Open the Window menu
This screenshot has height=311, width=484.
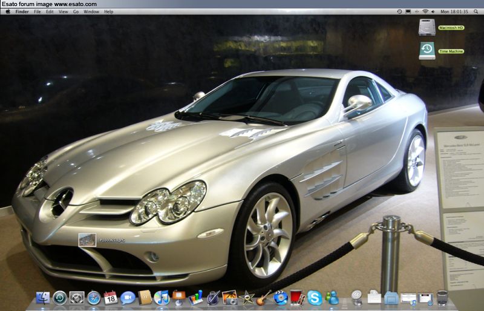(x=91, y=11)
